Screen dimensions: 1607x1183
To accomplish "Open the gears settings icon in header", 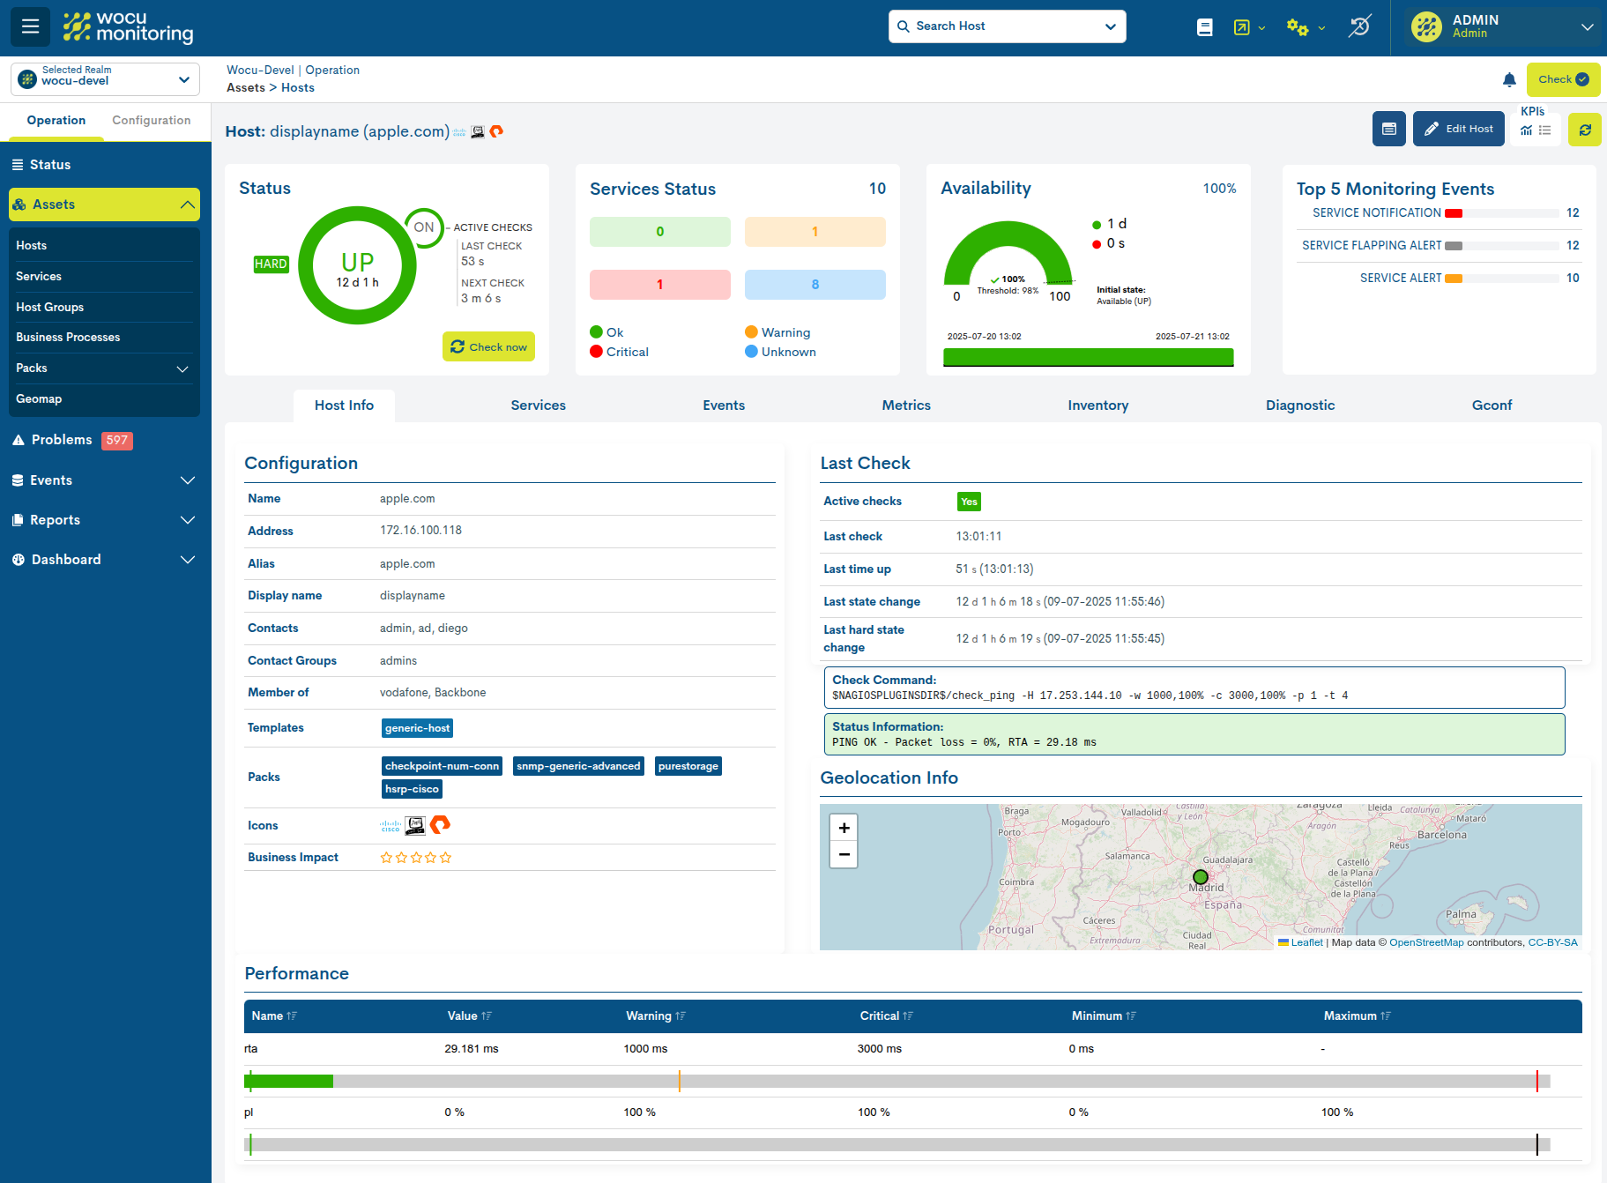I will click(x=1298, y=27).
